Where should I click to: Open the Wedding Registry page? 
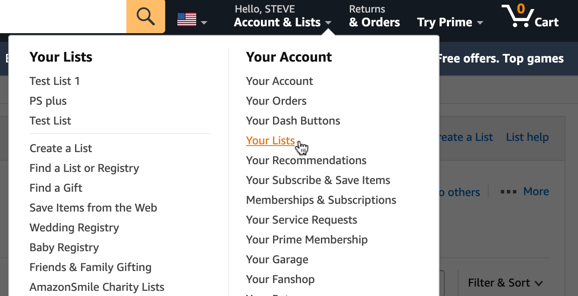point(74,227)
